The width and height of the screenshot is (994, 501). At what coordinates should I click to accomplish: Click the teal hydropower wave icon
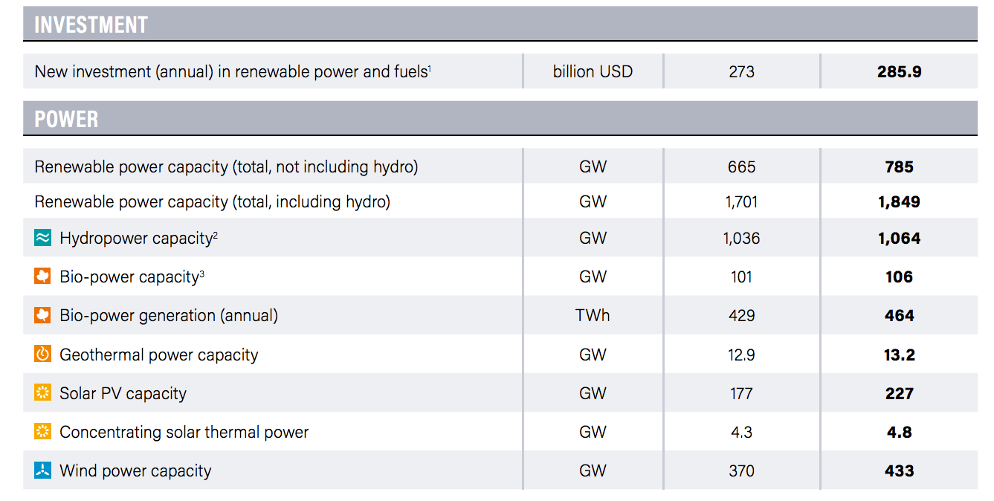(x=43, y=238)
